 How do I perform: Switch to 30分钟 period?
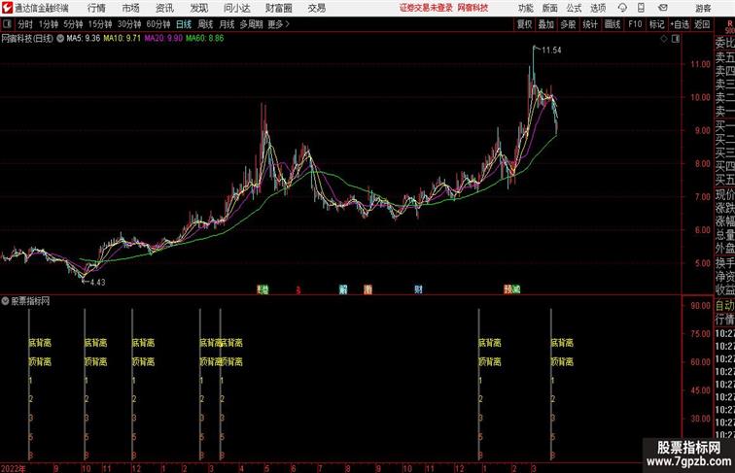pos(129,24)
